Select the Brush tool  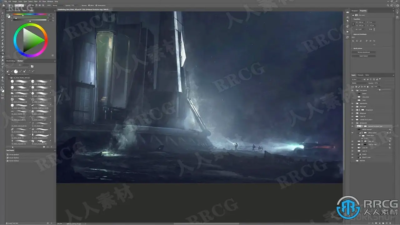(x=3, y=40)
